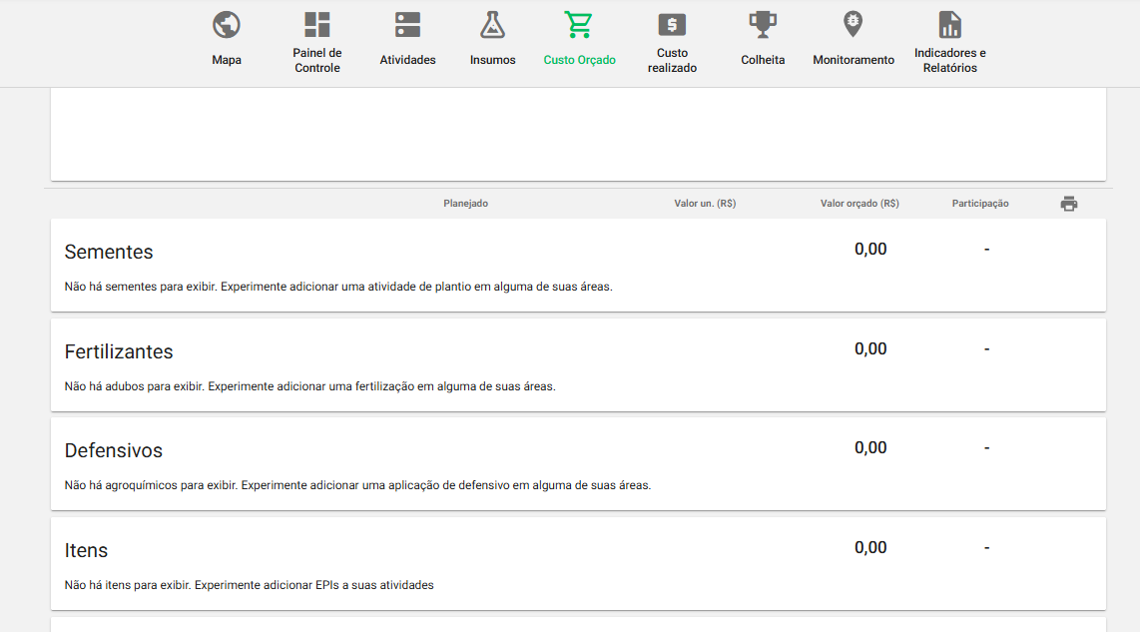The height and width of the screenshot is (632, 1140).
Task: Click the Sementes budgeted value 0,00
Action: coord(870,249)
